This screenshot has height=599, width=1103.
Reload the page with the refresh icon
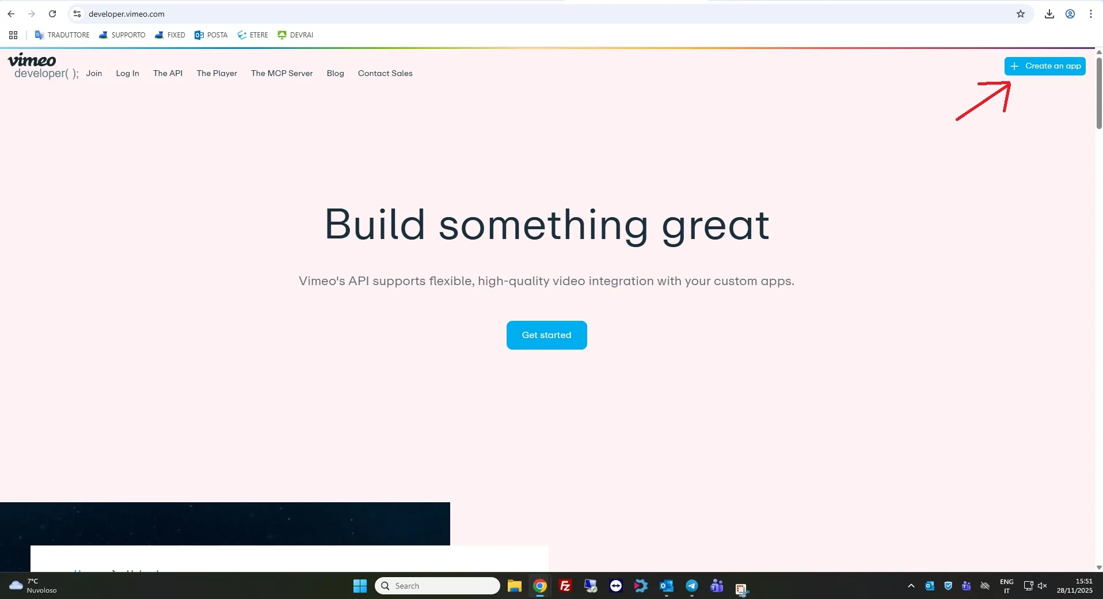pos(52,14)
